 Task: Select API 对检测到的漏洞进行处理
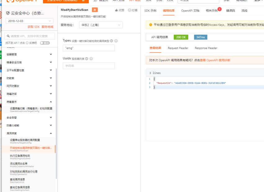pos(29,173)
